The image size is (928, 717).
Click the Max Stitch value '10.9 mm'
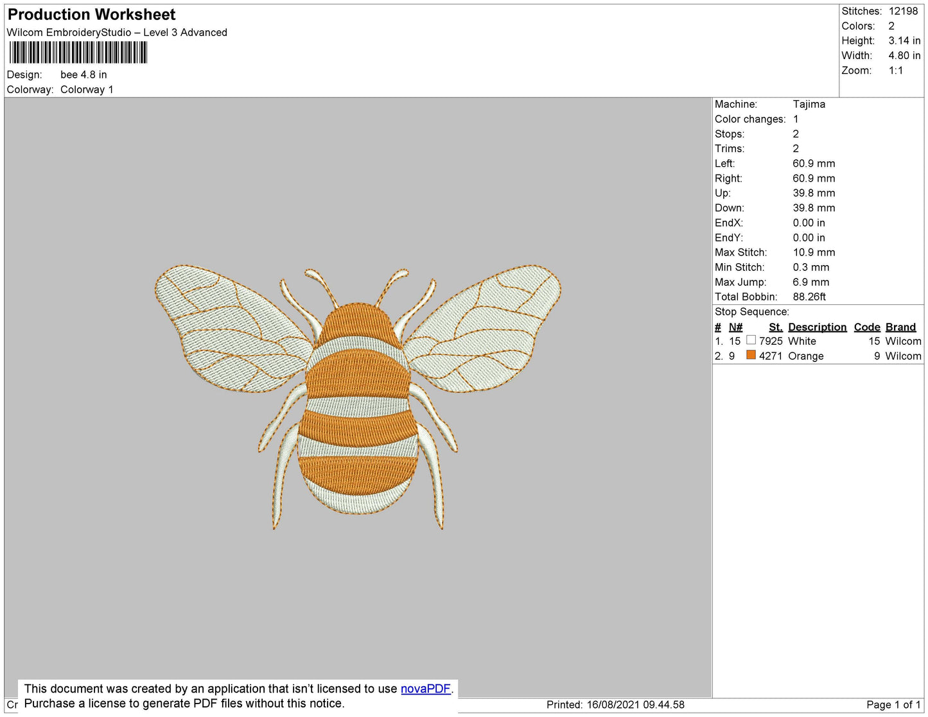tap(814, 252)
